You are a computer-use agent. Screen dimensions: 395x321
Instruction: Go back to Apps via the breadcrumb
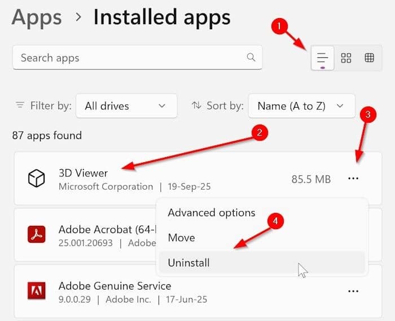pos(37,17)
